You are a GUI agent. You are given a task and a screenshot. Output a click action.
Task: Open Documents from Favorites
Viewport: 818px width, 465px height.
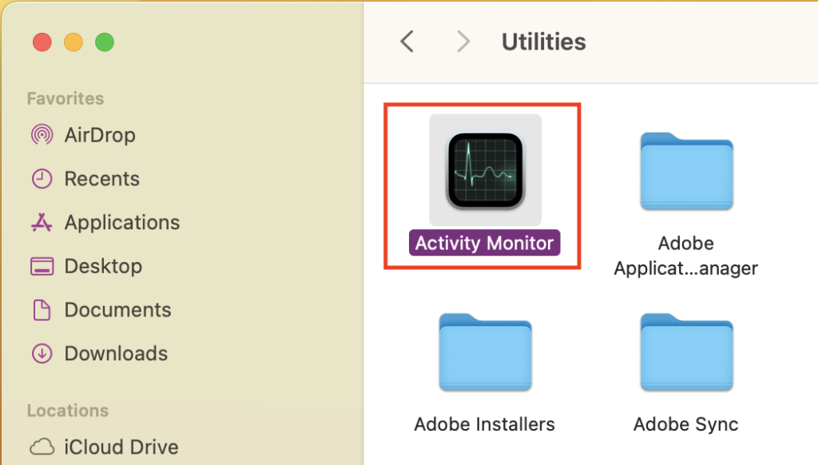pyautogui.click(x=117, y=310)
